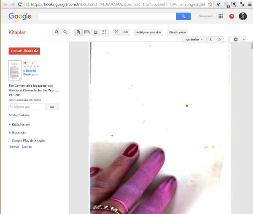Screen dimensions: 253x214
Task: Expand the Geçmişim section
Action: click(19, 132)
